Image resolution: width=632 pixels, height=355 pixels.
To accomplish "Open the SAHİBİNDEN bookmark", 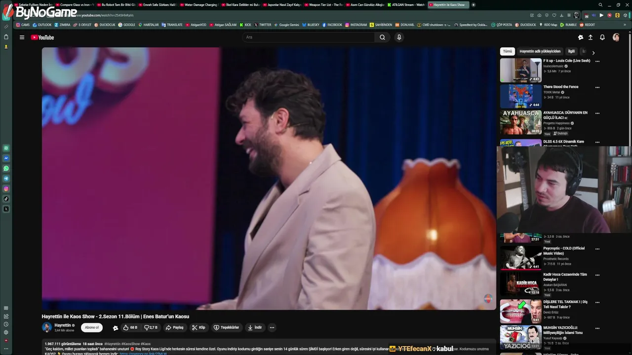I will 380,25.
